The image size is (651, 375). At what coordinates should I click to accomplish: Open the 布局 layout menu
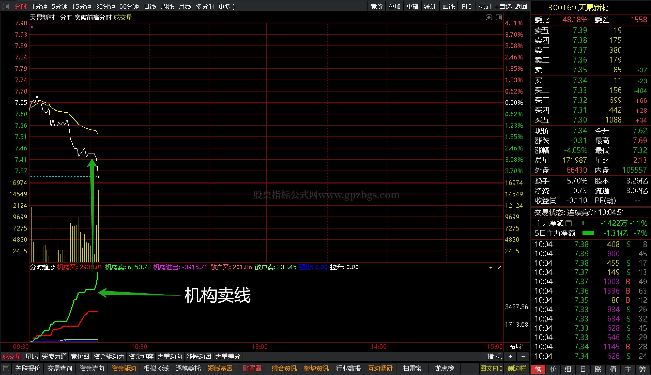(x=516, y=347)
